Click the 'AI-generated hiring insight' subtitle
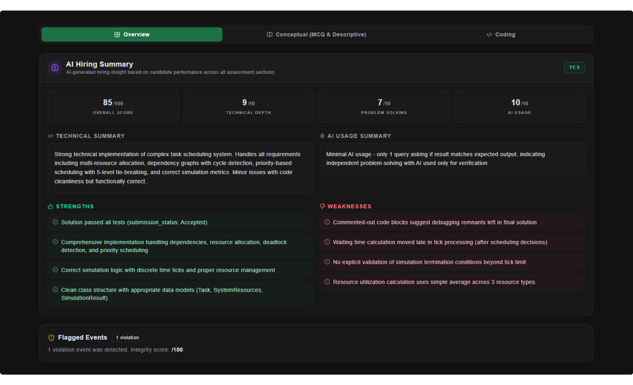 tap(170, 72)
